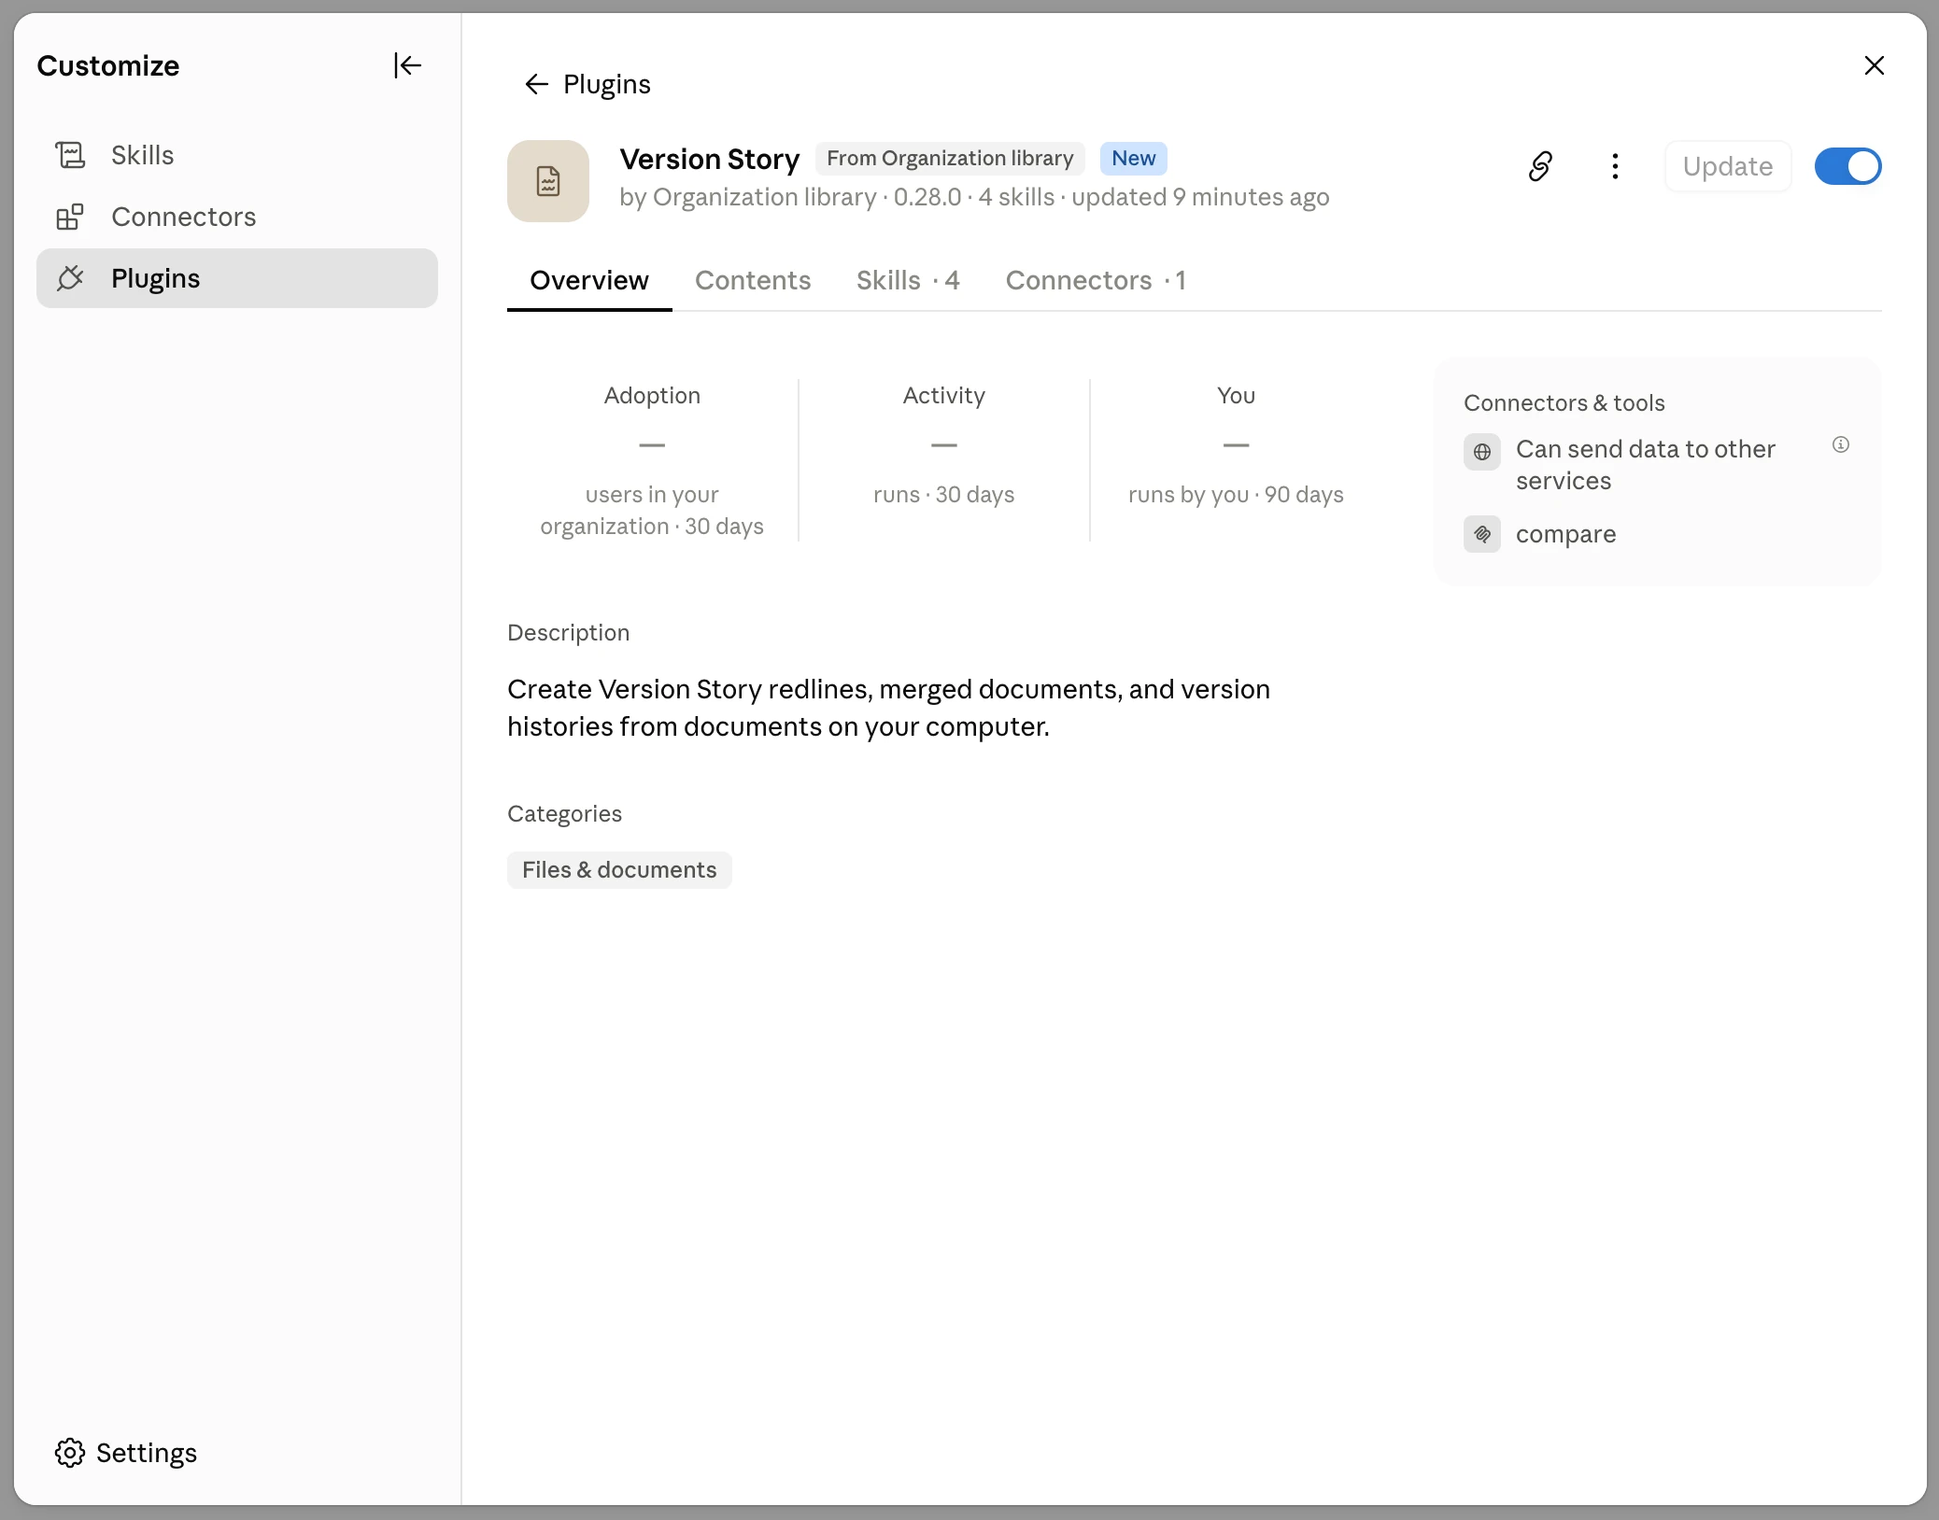This screenshot has width=1939, height=1520.
Task: Click 'runs · 30 days' text
Action: click(x=943, y=495)
